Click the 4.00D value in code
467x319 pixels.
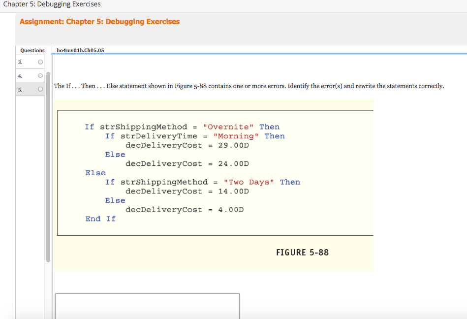pos(231,210)
